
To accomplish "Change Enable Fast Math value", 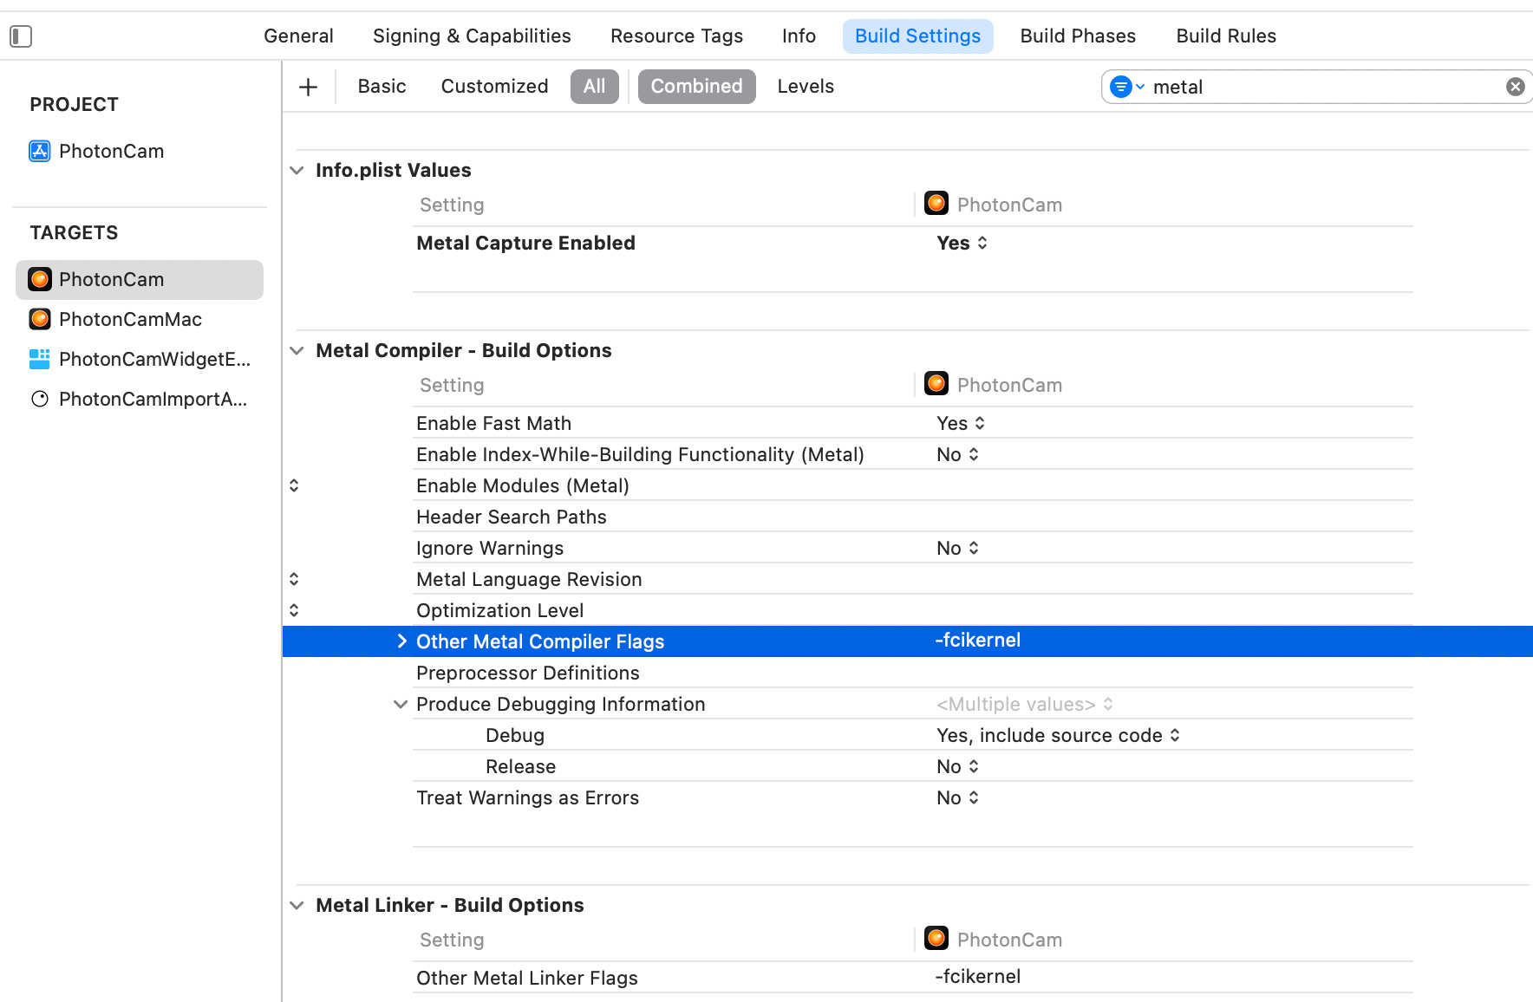I will [x=961, y=424].
